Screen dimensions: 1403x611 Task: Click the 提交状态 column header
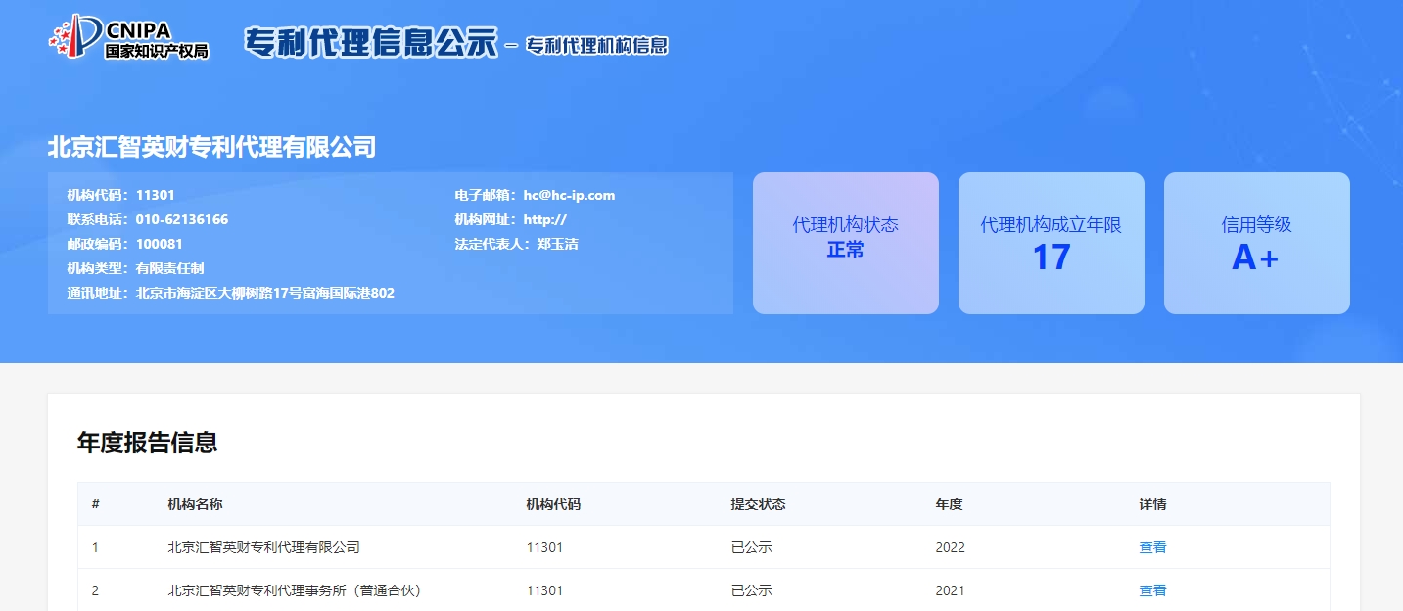[759, 504]
